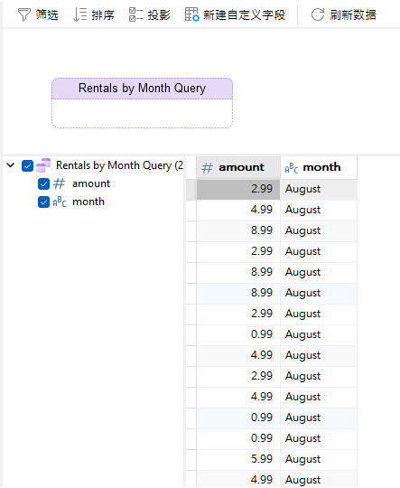Click the amount column header
Viewport: 400px width, 488px height.
click(238, 167)
